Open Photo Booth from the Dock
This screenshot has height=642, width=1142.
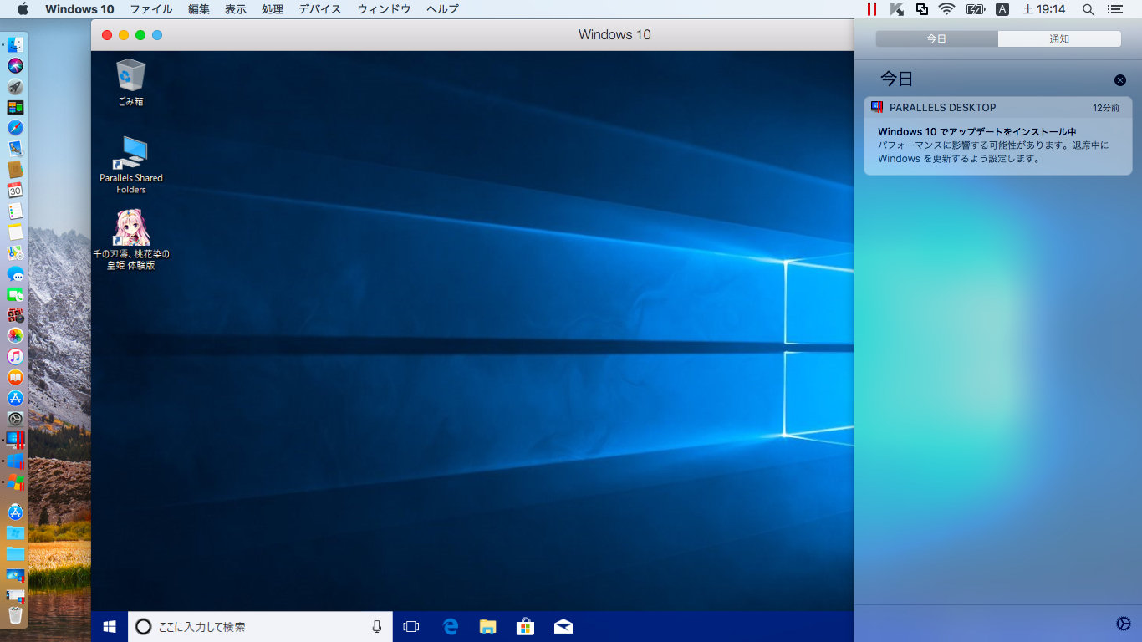[15, 315]
